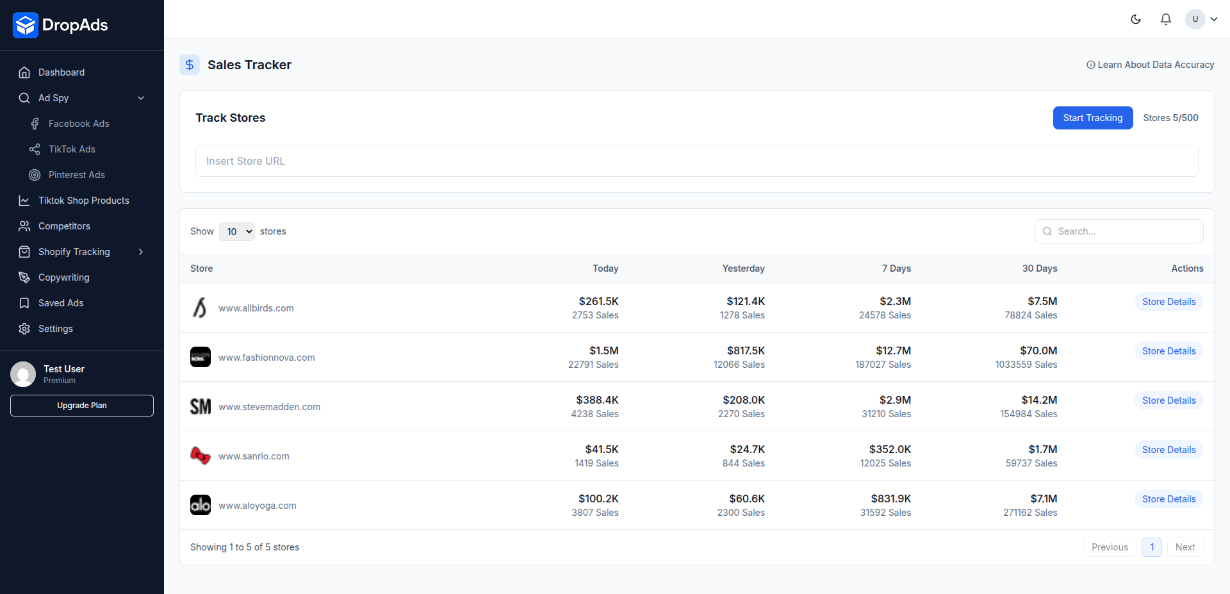
Task: Click the Competitors people icon
Action: (x=24, y=226)
